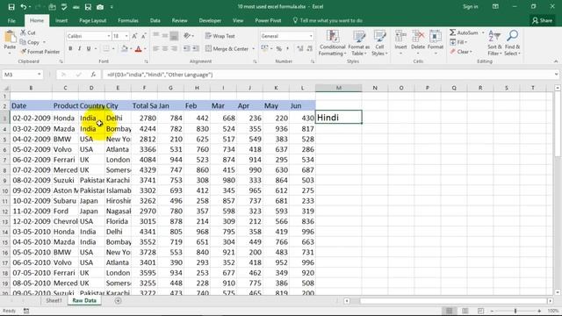Open Cell Styles gallery

click(x=379, y=43)
